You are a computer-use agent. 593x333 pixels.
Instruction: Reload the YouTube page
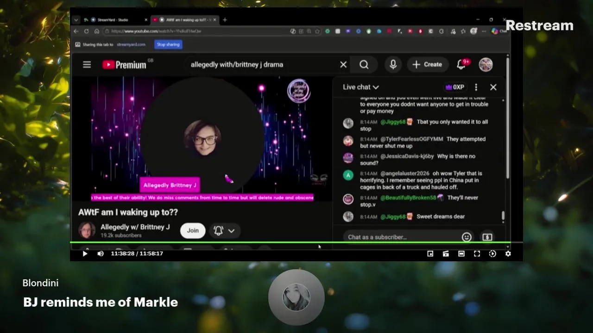point(86,31)
